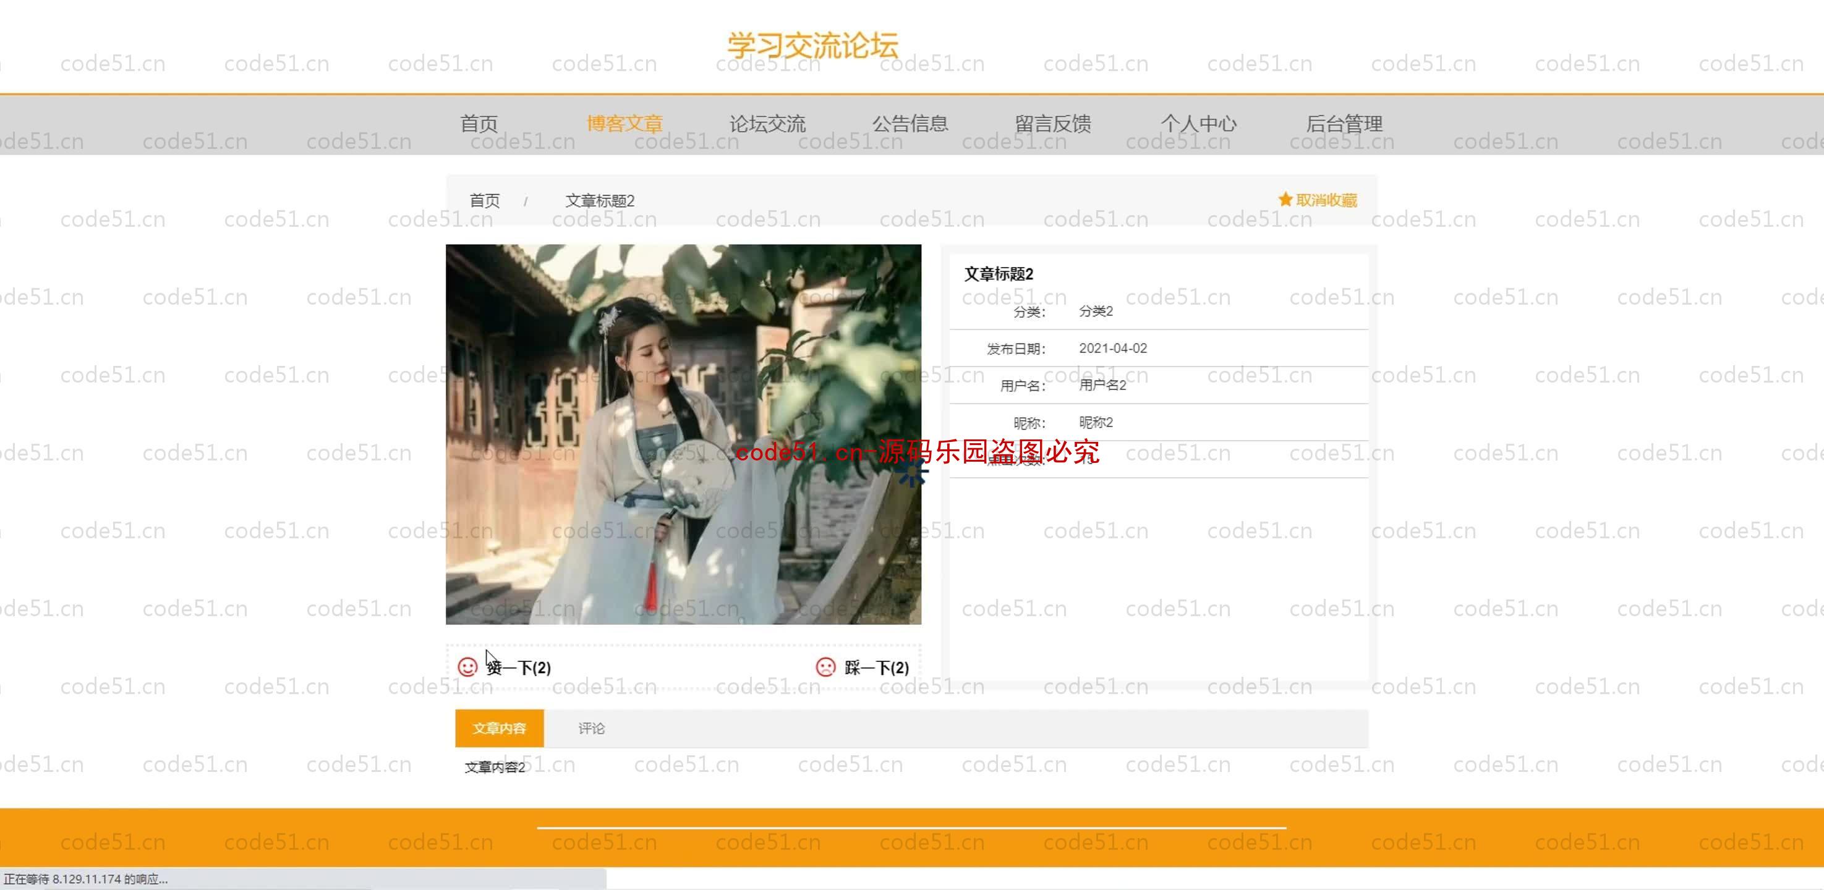Image resolution: width=1824 pixels, height=890 pixels.
Task: Click the sad face dislike icon
Action: tap(825, 667)
